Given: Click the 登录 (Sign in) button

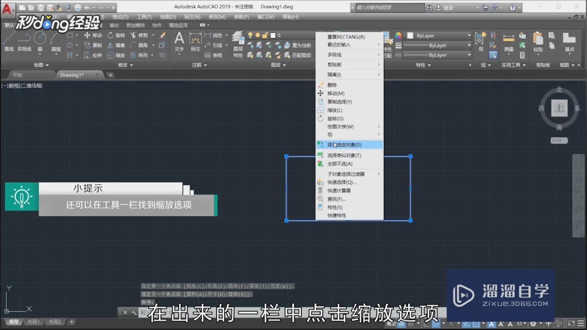Looking at the screenshot, I should pyautogui.click(x=444, y=8).
